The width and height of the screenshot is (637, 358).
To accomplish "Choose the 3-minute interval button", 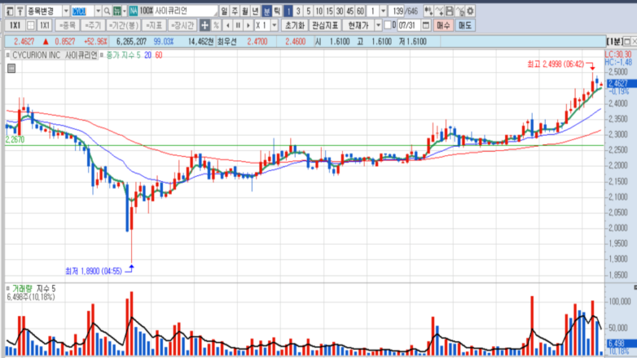I will (x=298, y=11).
